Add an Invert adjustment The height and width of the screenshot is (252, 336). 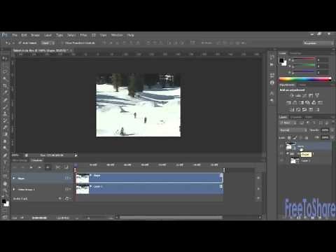coord(292,109)
